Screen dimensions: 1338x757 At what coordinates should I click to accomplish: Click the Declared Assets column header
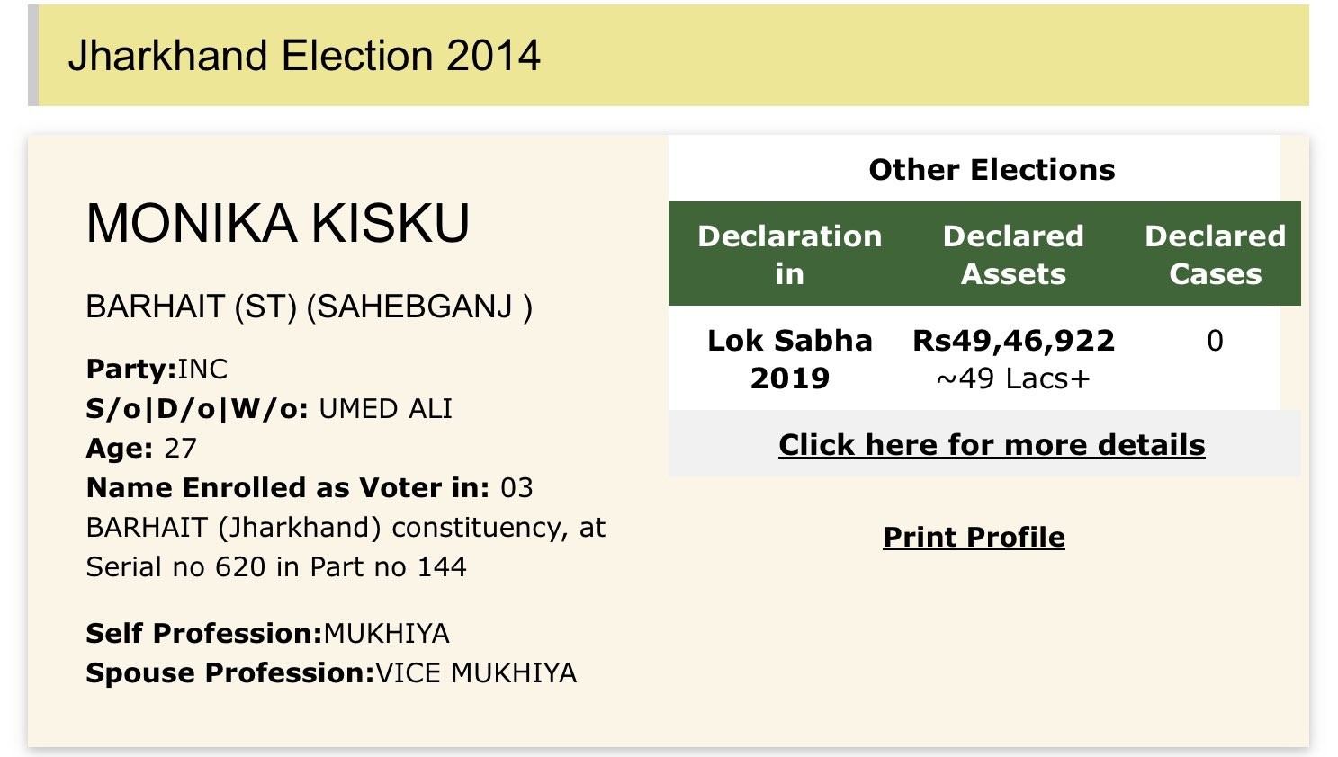click(x=1013, y=254)
